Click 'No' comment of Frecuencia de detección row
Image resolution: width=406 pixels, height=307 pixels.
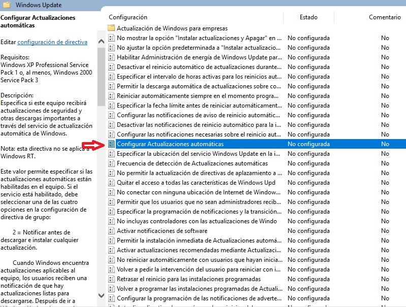[x=385, y=163]
